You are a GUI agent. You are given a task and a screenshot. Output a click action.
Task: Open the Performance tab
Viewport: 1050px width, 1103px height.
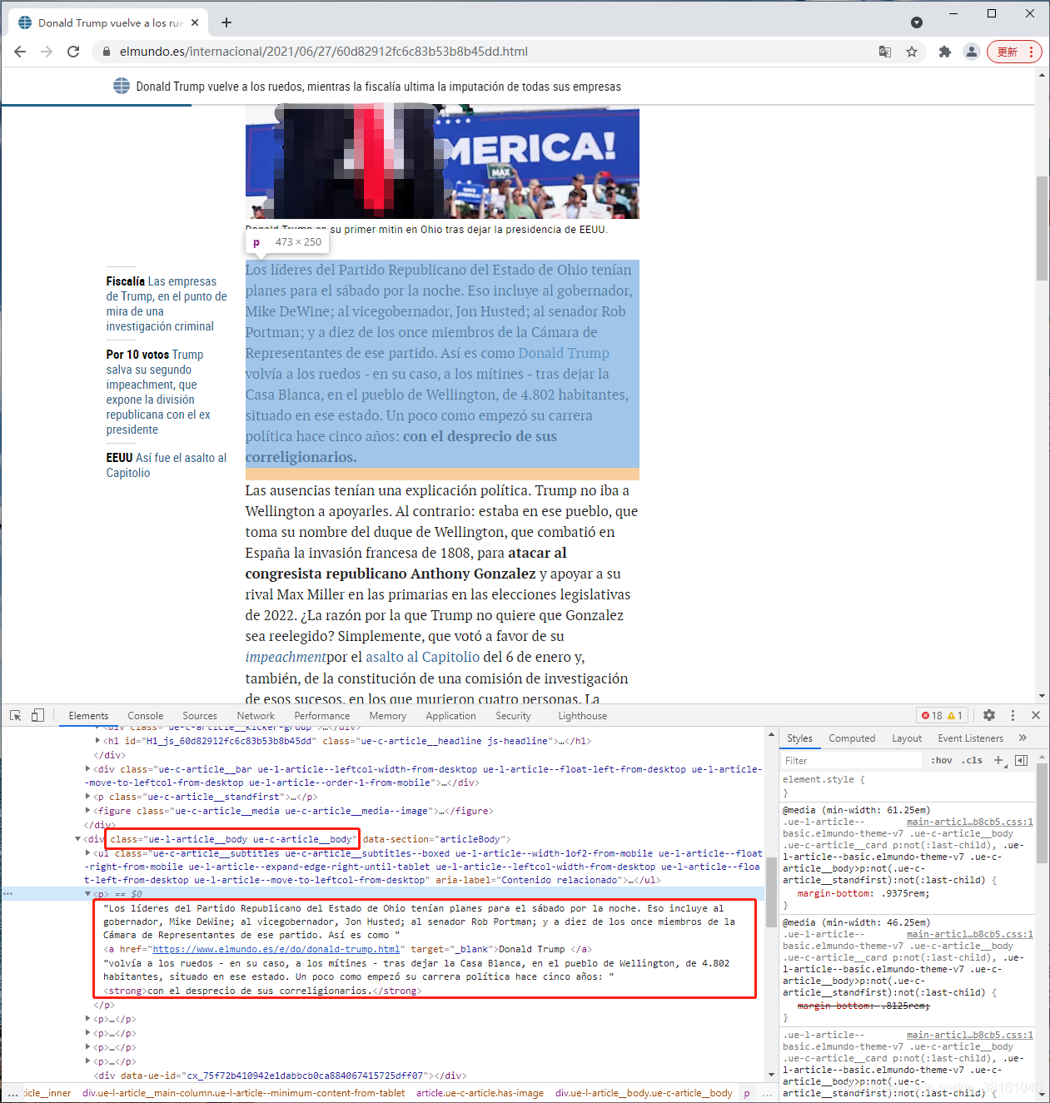tap(322, 716)
